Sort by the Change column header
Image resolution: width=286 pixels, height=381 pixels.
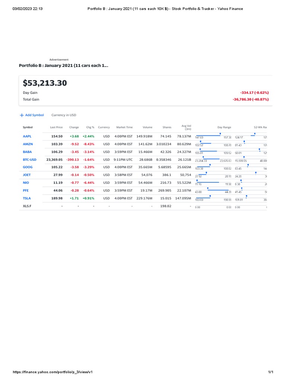[74, 127]
